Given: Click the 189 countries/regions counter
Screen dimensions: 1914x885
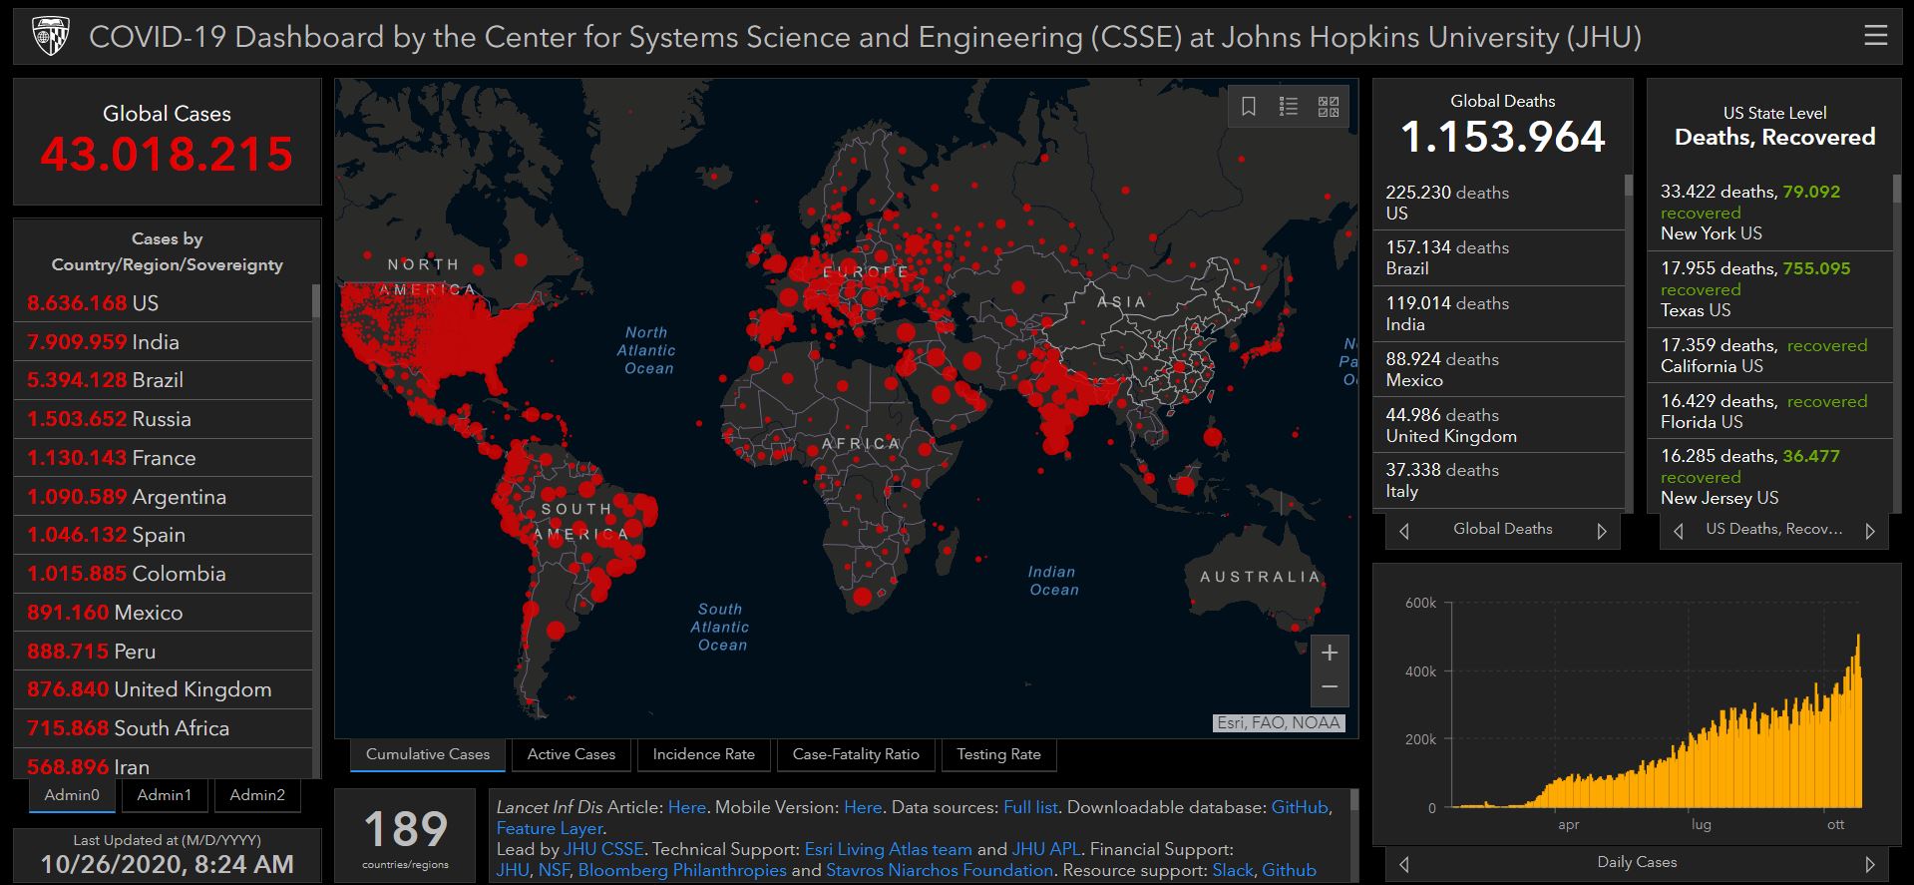Looking at the screenshot, I should pyautogui.click(x=405, y=836).
